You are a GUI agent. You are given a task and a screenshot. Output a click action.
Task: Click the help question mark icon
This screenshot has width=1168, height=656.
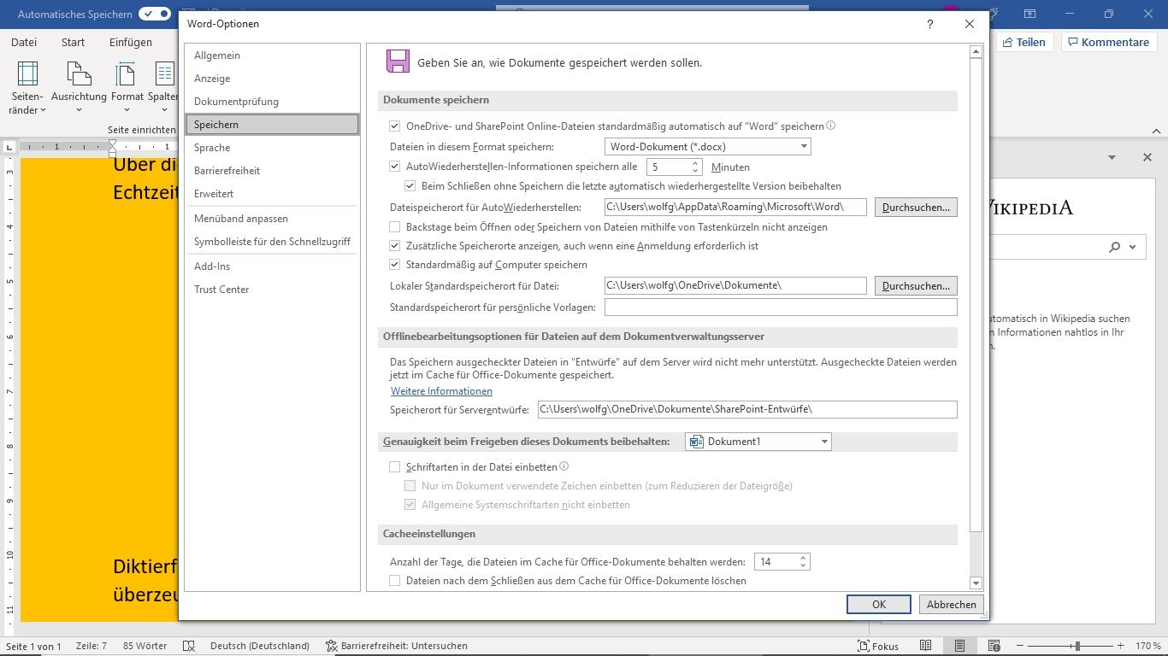point(929,24)
